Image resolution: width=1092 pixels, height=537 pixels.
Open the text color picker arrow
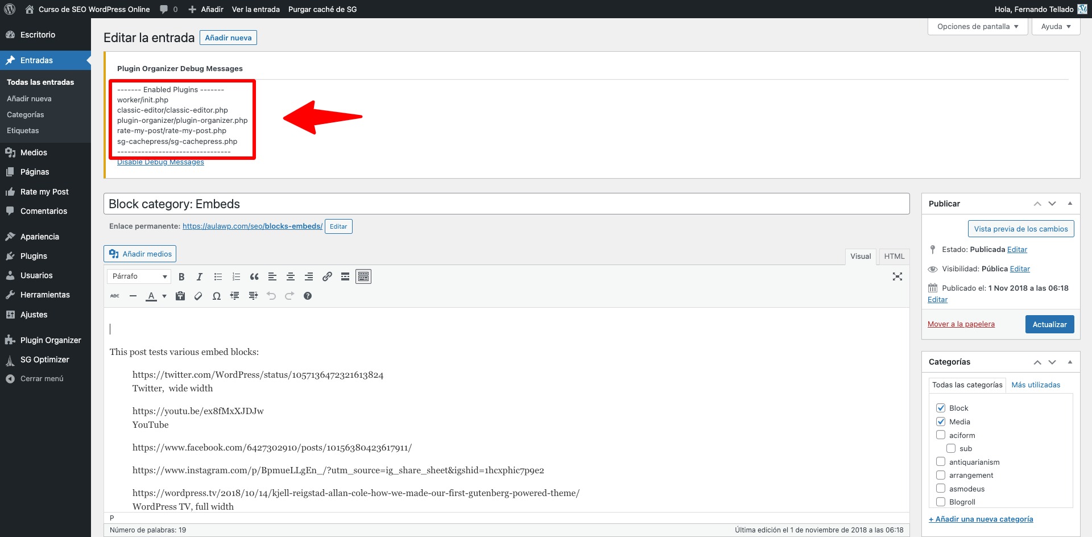[x=164, y=296]
